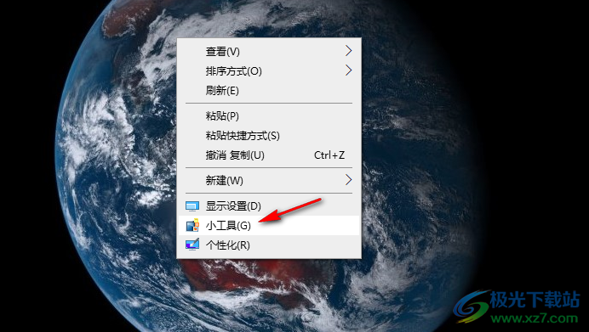589x332 pixels.
Task: Open the 排序方式(O) submenu entry
Action: point(269,70)
